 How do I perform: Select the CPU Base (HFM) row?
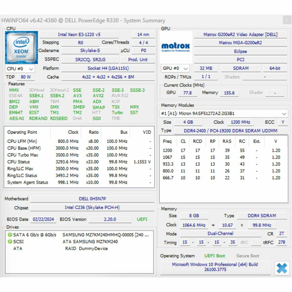tap(79, 148)
